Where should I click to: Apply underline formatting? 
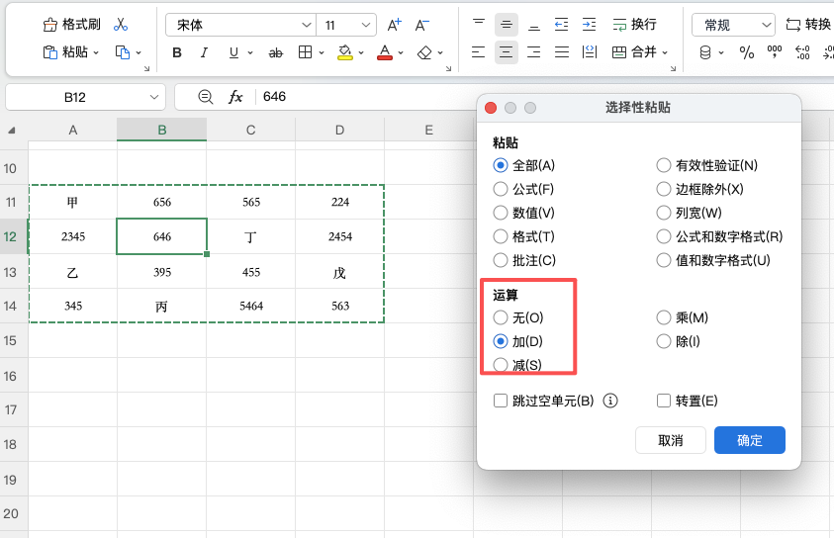point(233,52)
